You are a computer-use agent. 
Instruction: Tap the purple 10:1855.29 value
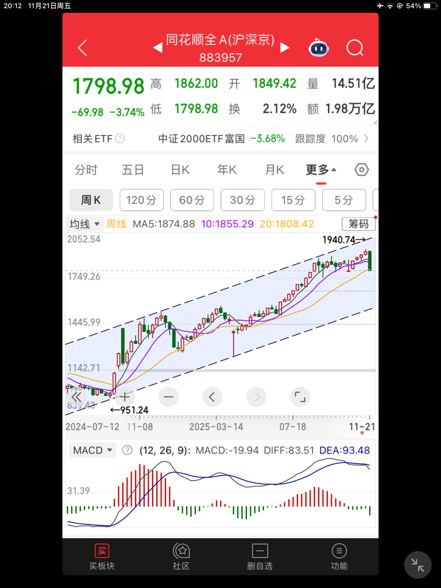(227, 225)
